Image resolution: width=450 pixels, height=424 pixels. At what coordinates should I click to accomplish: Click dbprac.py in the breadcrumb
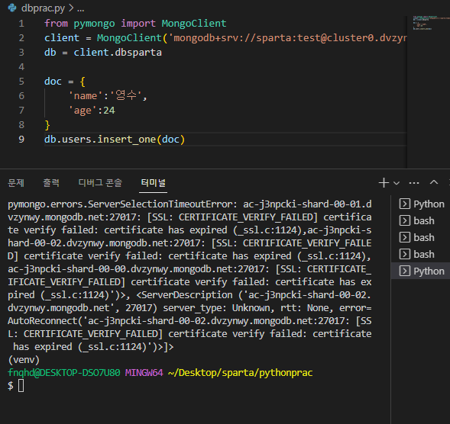click(43, 8)
